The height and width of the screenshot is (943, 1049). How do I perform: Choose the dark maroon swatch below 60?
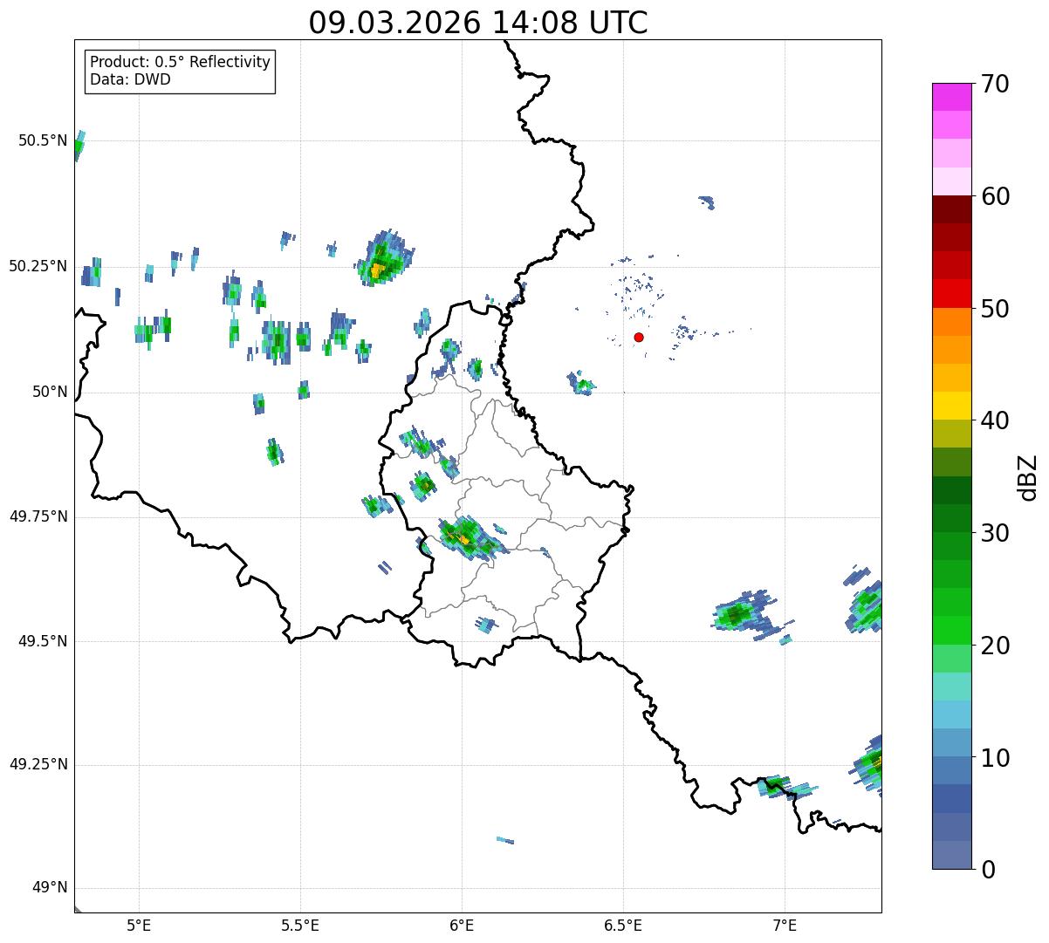[x=951, y=209]
